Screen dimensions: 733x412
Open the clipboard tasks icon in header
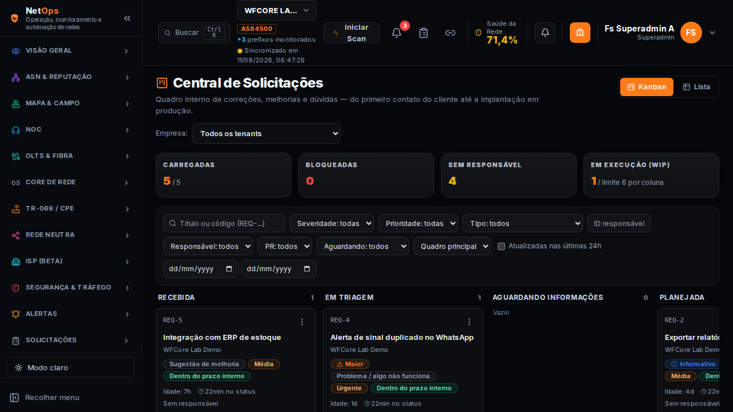(x=423, y=33)
